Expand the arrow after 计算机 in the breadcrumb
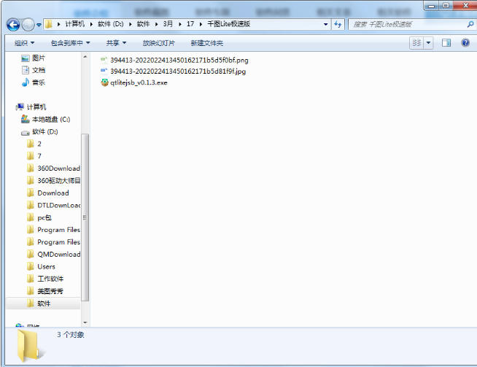This screenshot has width=477, height=367. [x=91, y=24]
